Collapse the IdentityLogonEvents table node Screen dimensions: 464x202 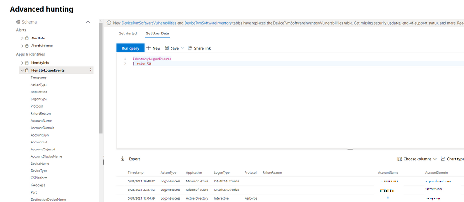tap(22, 71)
